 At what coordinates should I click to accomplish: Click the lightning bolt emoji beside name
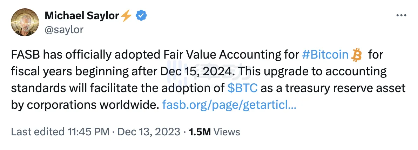tap(126, 15)
